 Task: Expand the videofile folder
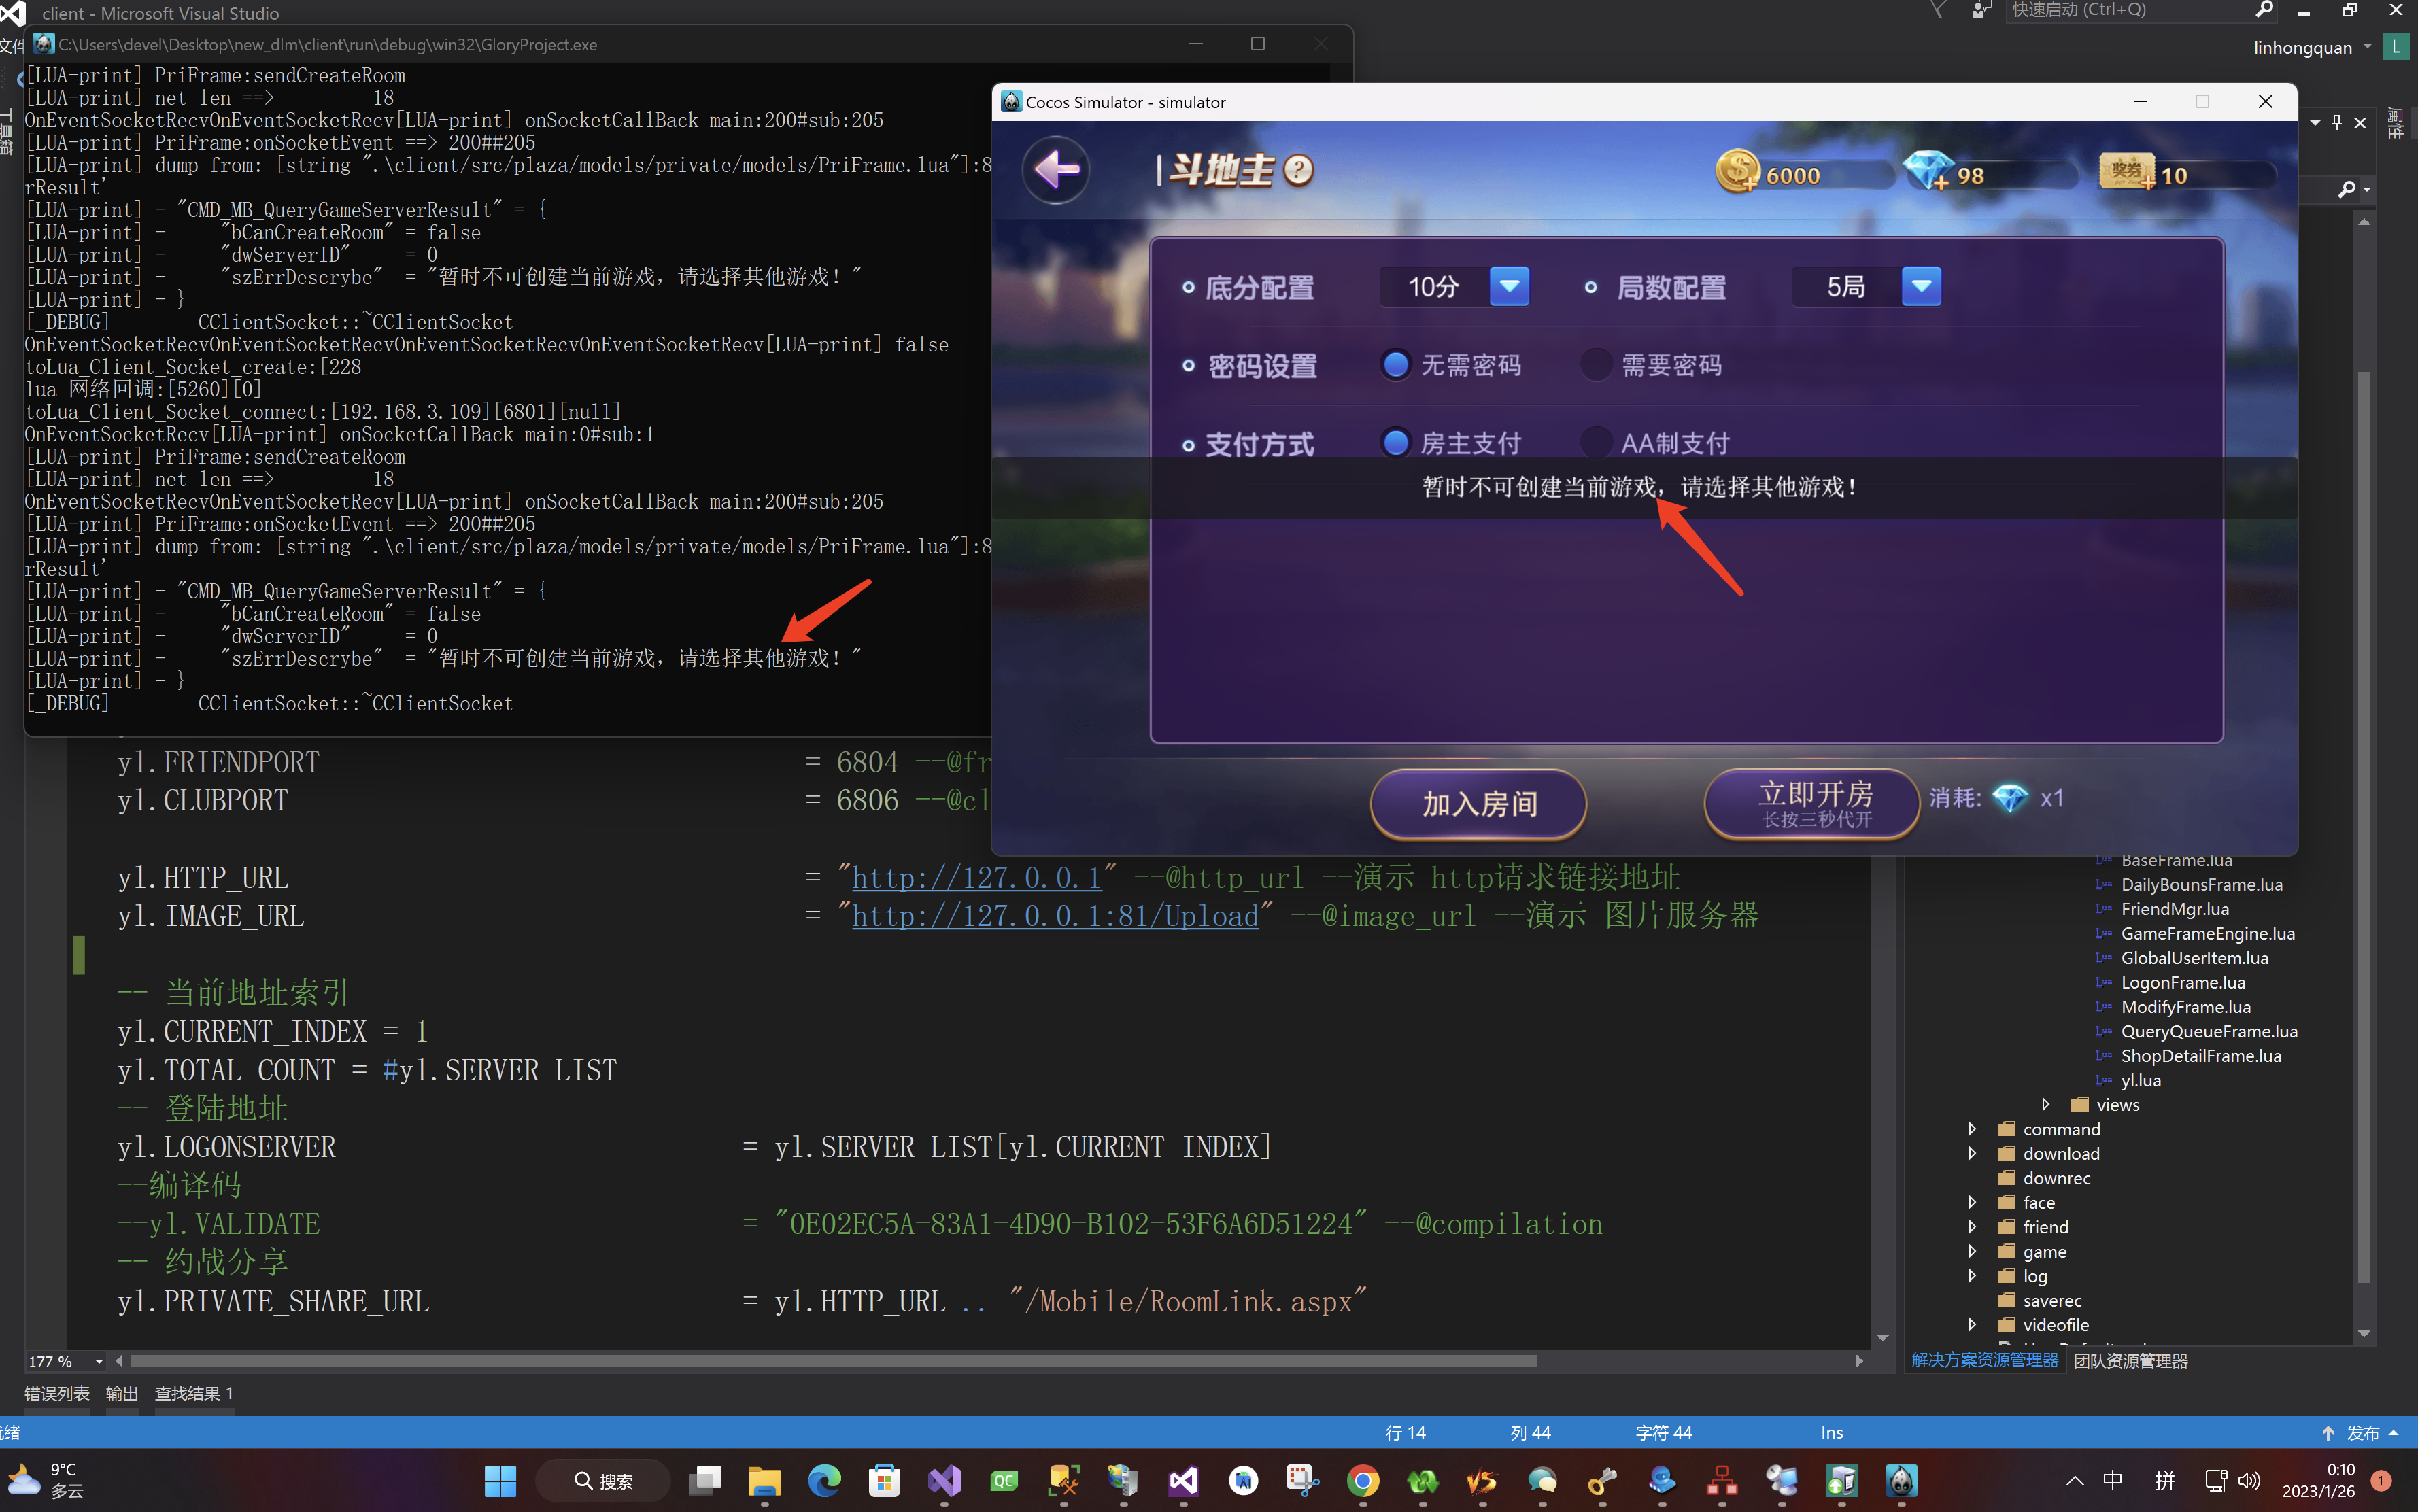click(1971, 1325)
